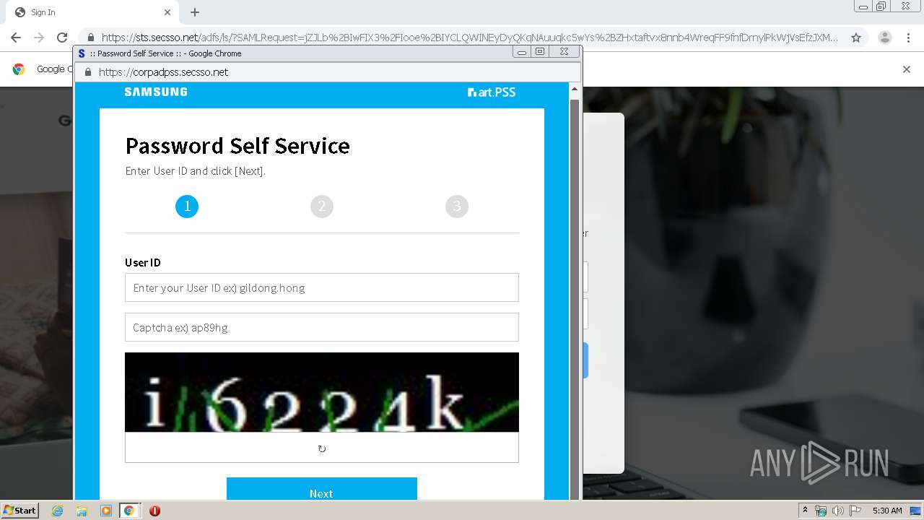Click the network tray icon
The image size is (924, 520).
pos(821,511)
